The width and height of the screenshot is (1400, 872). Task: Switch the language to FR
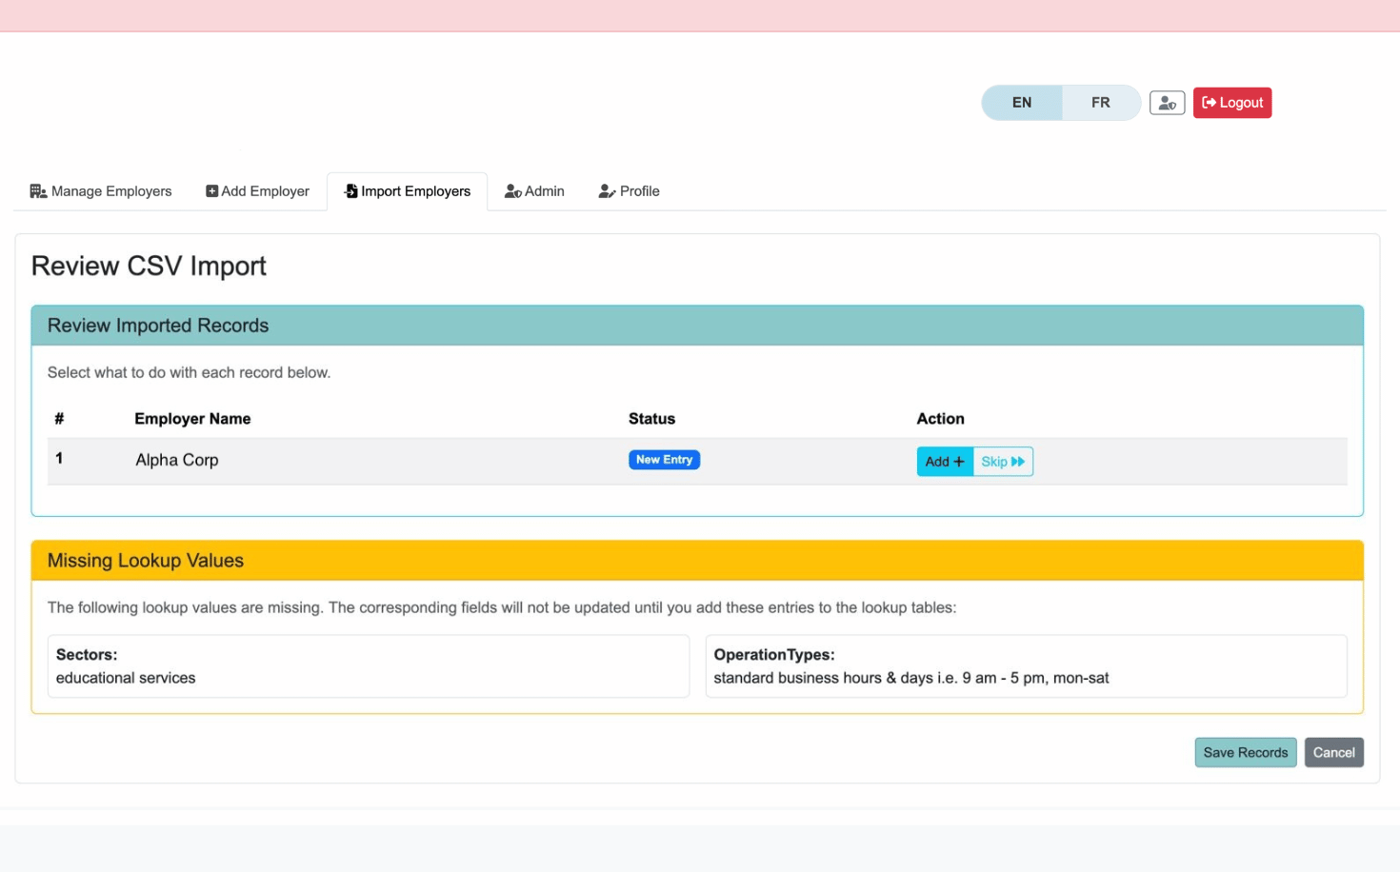pyautogui.click(x=1101, y=102)
